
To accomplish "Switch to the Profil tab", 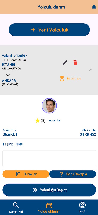I will click(82, 207).
